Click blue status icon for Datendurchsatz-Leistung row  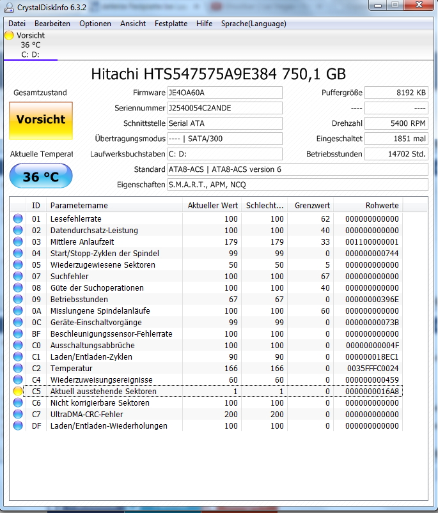[18, 230]
